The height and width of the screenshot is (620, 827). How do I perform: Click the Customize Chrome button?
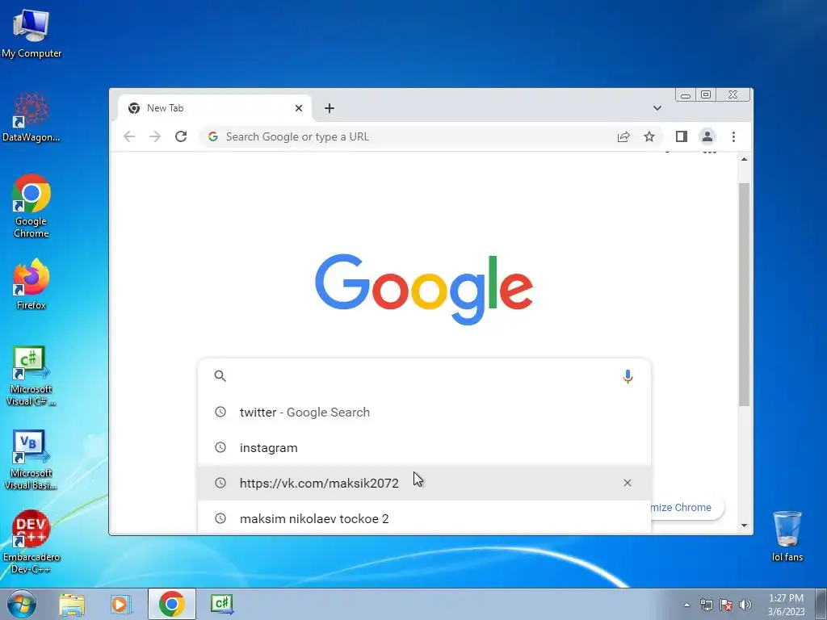tap(687, 508)
